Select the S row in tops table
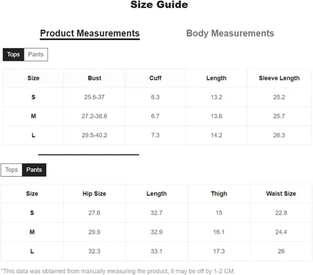The image size is (313, 275). click(x=157, y=97)
